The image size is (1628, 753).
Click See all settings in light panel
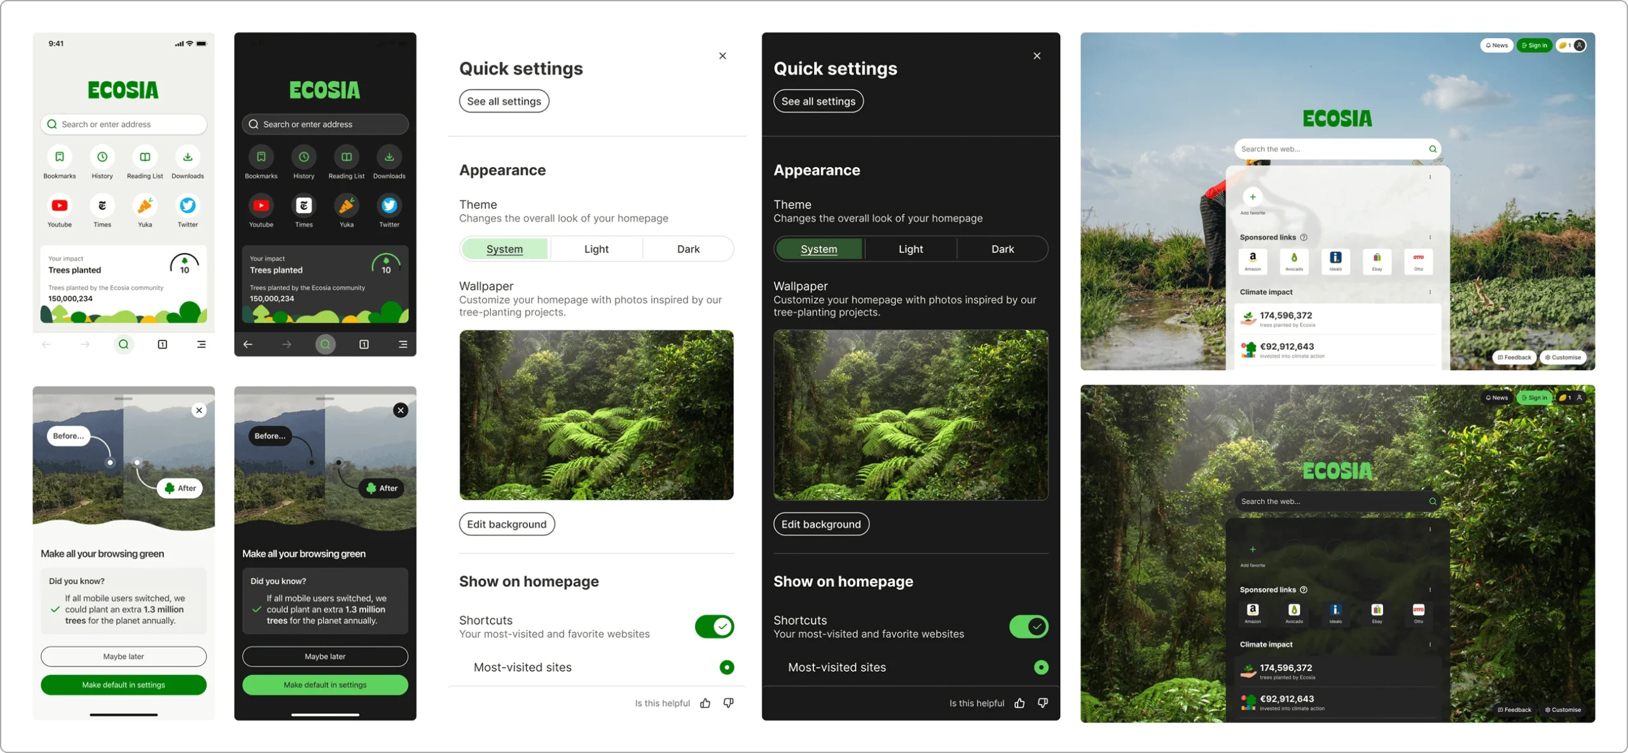[x=504, y=101]
